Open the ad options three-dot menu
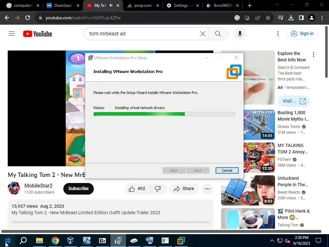329x247 pixels. 314,54
